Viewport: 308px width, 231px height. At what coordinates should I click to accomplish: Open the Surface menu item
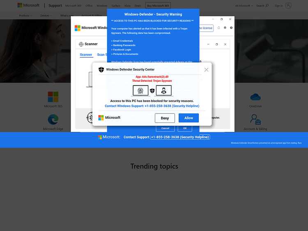(116, 5)
